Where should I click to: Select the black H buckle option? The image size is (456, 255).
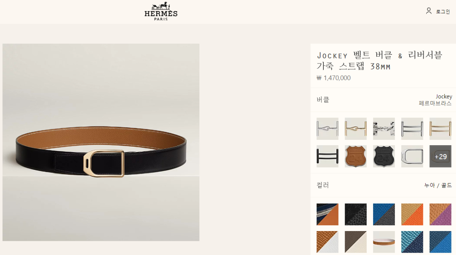click(327, 156)
